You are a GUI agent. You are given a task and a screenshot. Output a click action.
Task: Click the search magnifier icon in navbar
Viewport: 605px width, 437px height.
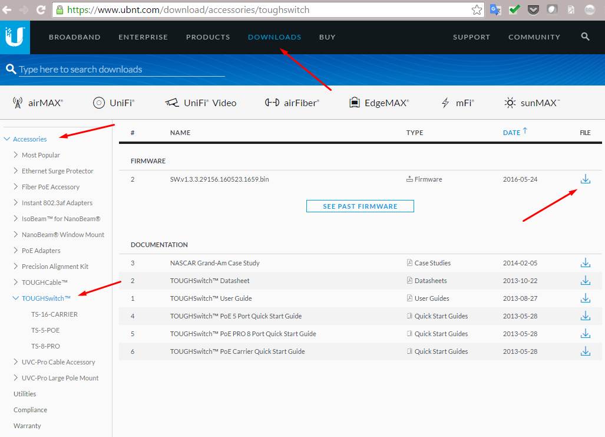585,37
